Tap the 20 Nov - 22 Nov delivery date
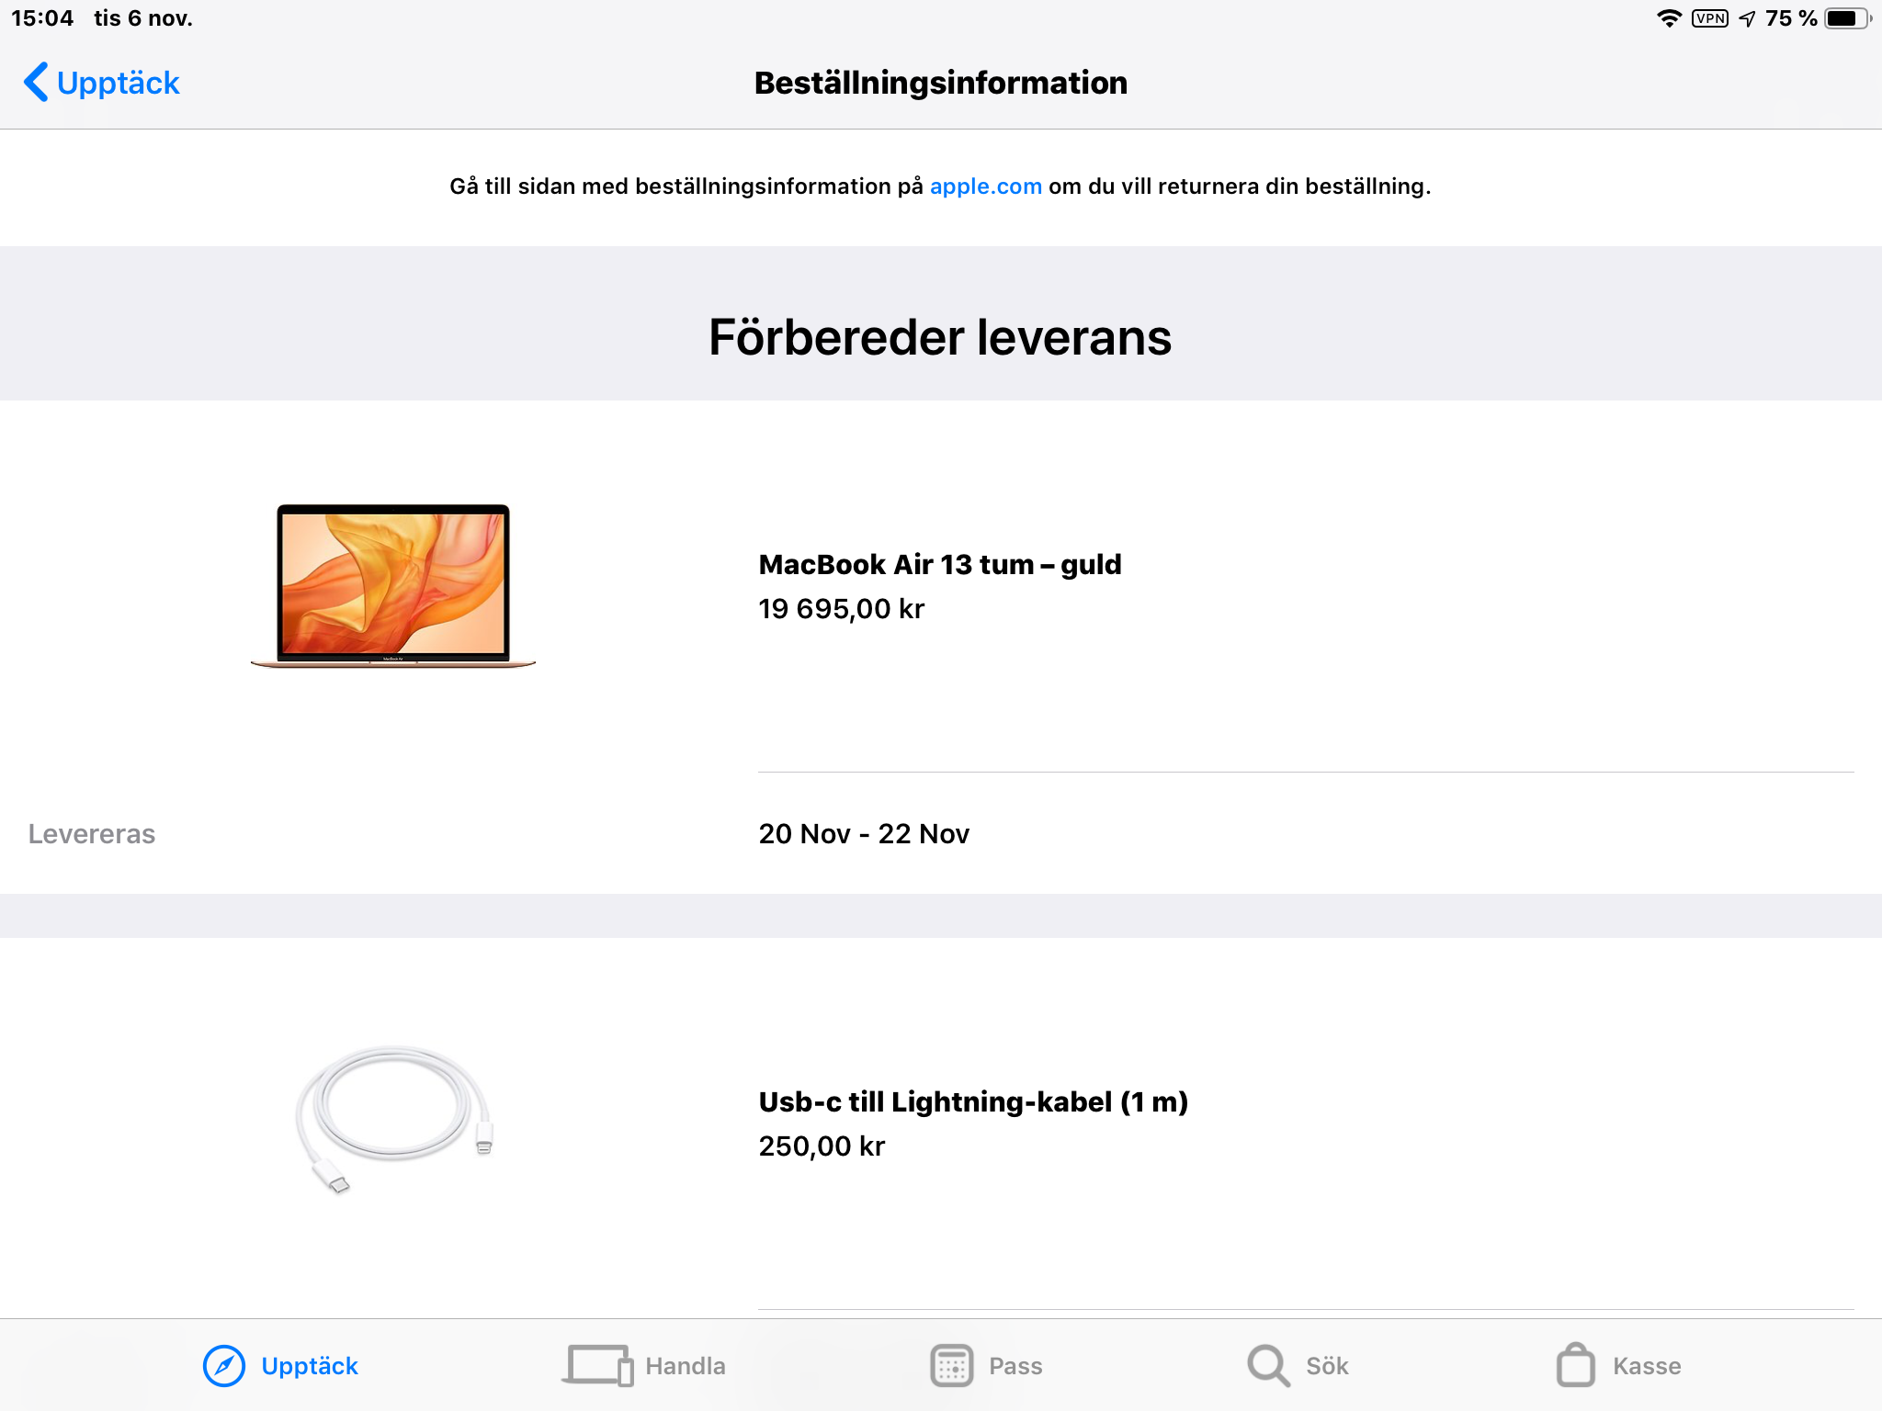The width and height of the screenshot is (1882, 1411). (x=864, y=833)
